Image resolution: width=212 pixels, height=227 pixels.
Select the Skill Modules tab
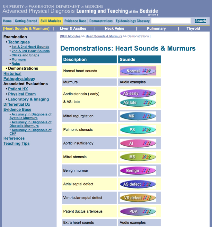[51, 21]
